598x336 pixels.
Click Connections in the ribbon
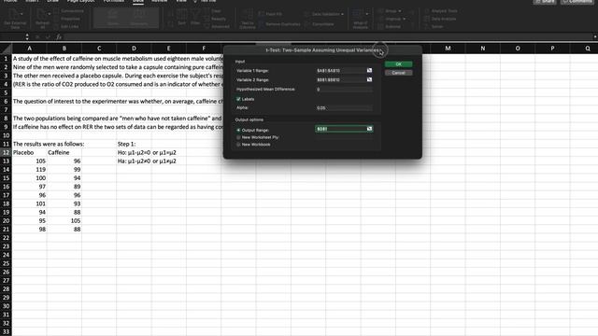[69, 11]
